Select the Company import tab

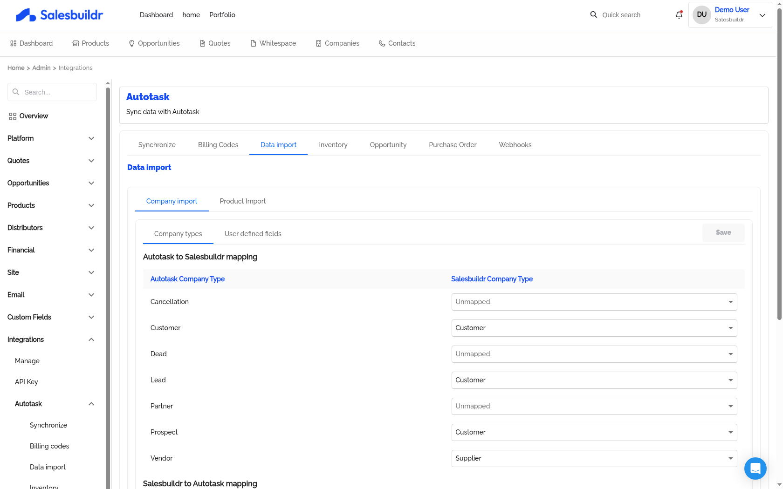[172, 201]
